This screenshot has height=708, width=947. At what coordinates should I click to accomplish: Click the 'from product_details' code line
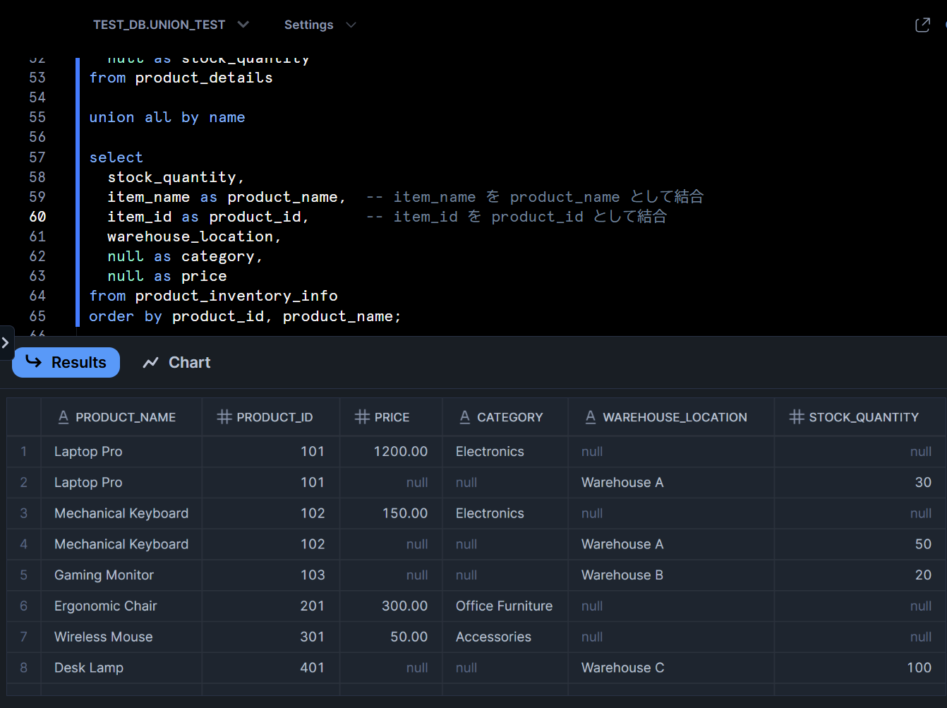point(181,78)
